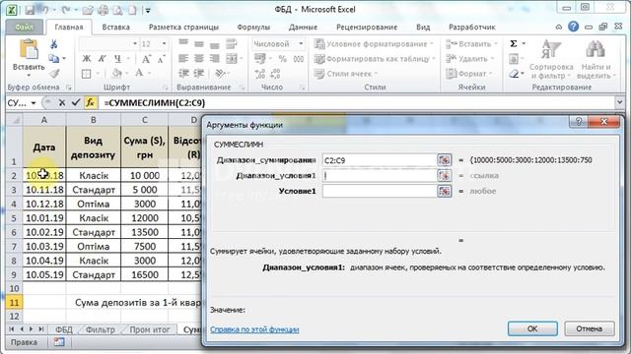
Task: Click the formula bar confirm checkmark
Action: pos(75,103)
